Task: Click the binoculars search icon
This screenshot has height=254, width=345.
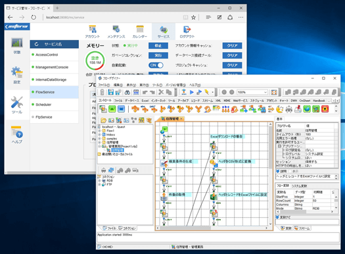Action: [x=127, y=92]
